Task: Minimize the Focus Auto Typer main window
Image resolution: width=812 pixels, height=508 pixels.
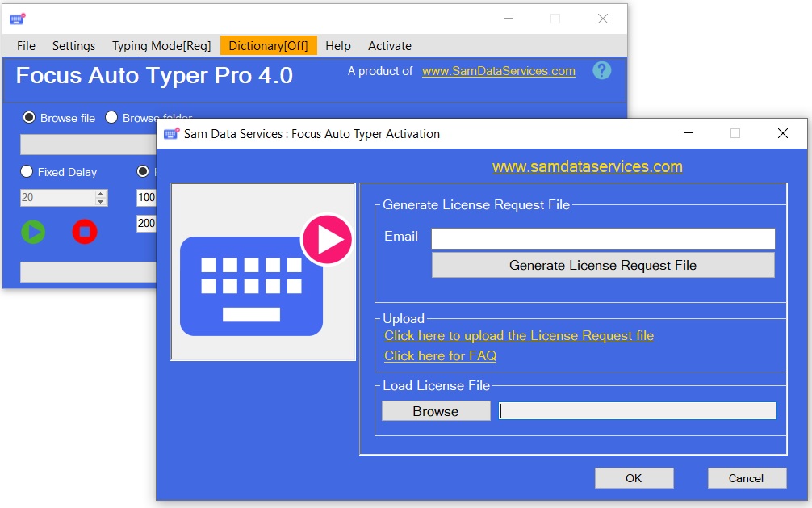Action: (509, 19)
